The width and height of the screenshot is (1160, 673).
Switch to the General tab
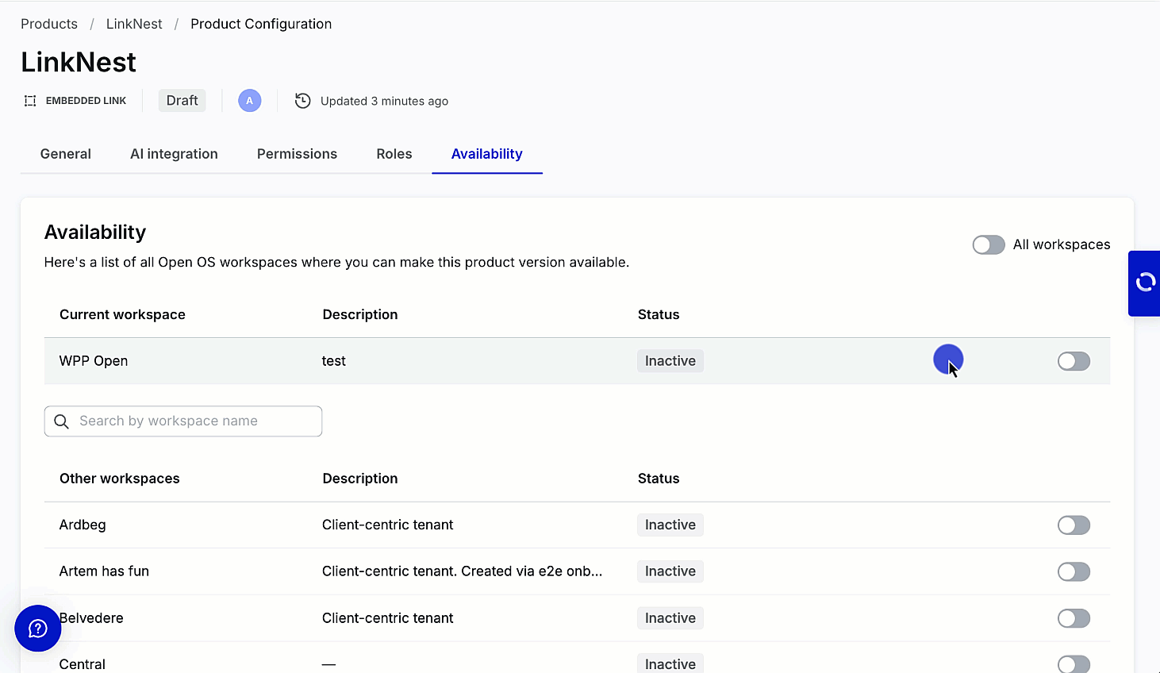[x=66, y=154]
